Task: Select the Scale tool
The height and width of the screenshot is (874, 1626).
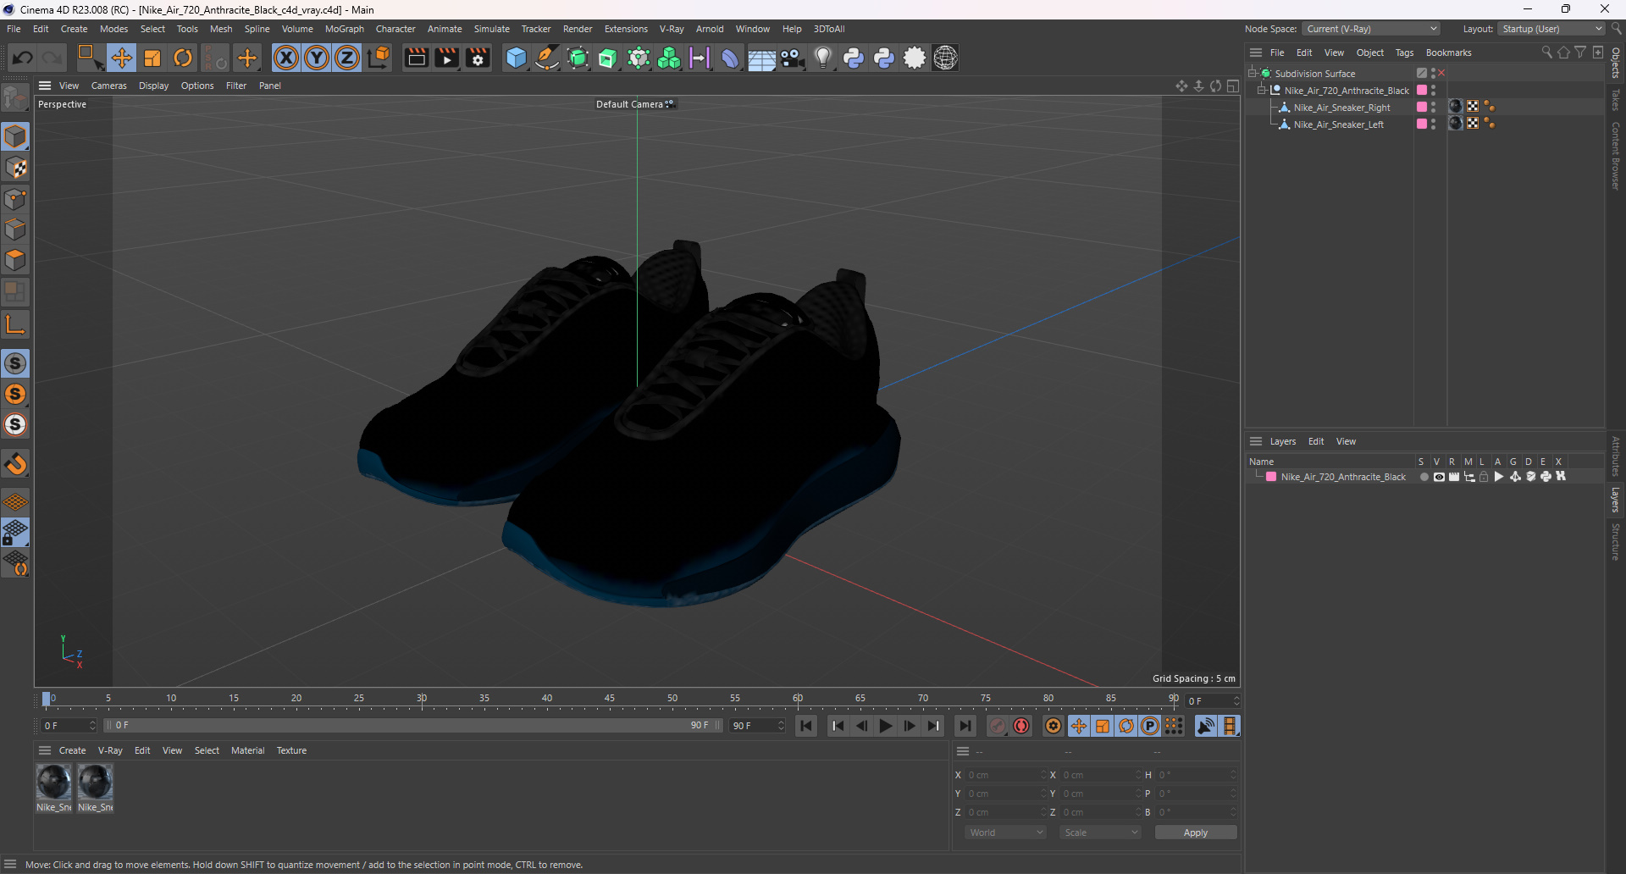Action: [152, 58]
